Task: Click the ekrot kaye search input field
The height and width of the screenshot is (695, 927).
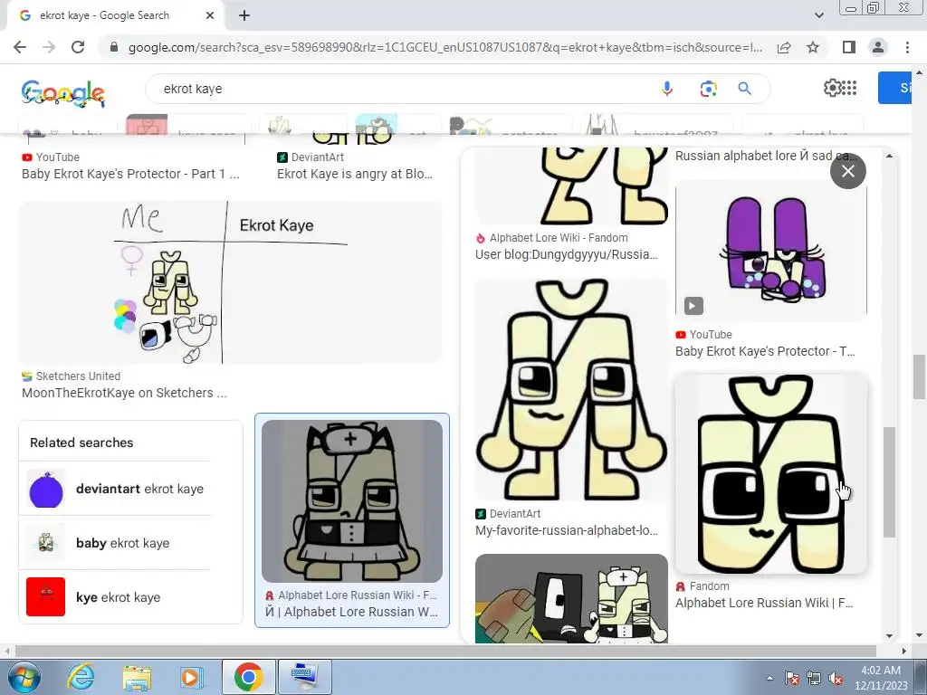Action: (x=402, y=89)
